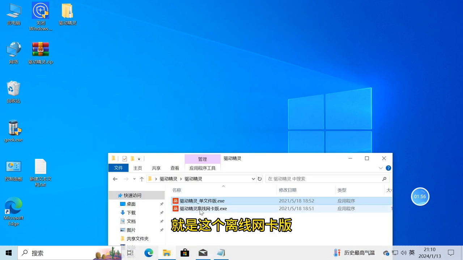463x260 pixels.
Task: Open the 应用程序工具 ribbon tab
Action: 202,168
